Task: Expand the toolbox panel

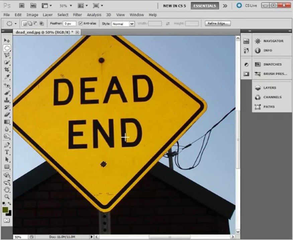Action: 3,31
